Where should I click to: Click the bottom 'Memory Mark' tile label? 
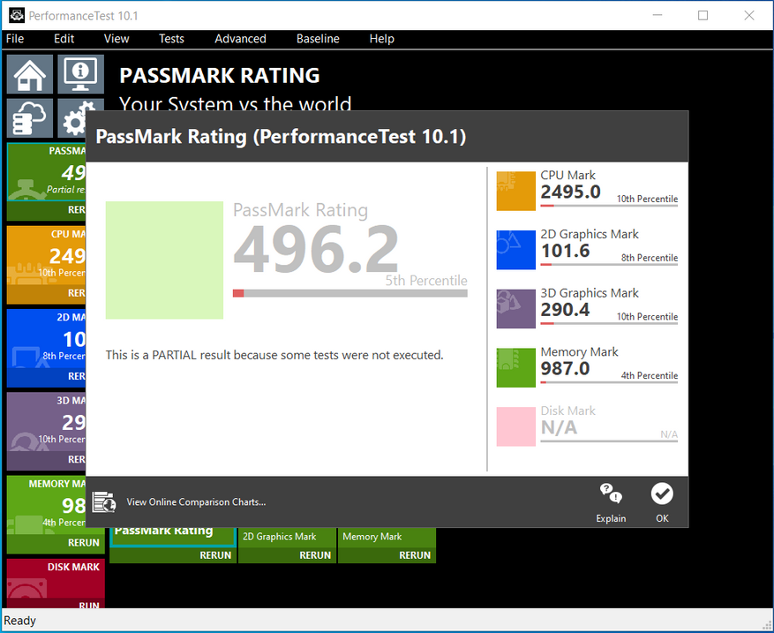[x=372, y=537]
